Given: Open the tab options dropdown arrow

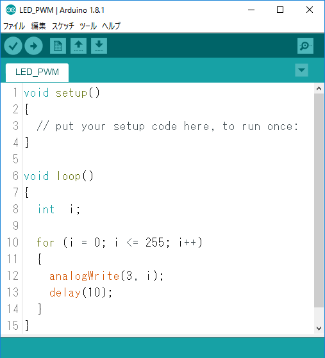Looking at the screenshot, I should [x=301, y=70].
